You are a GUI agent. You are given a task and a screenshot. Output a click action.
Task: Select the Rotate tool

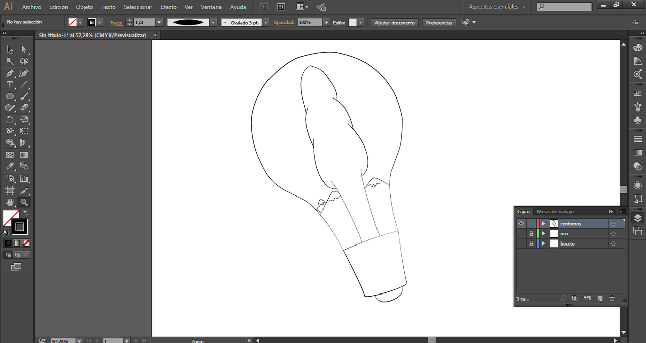coord(10,120)
